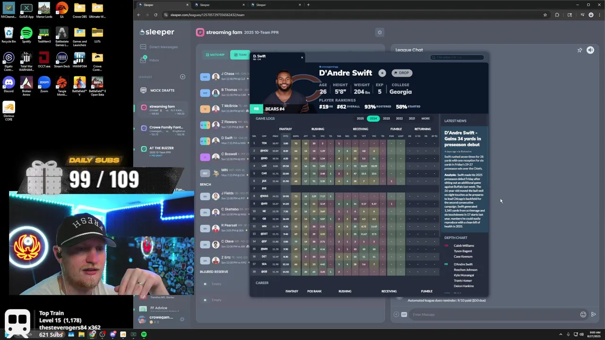
Task: Add attachment with chat plus icon
Action: click(x=396, y=314)
